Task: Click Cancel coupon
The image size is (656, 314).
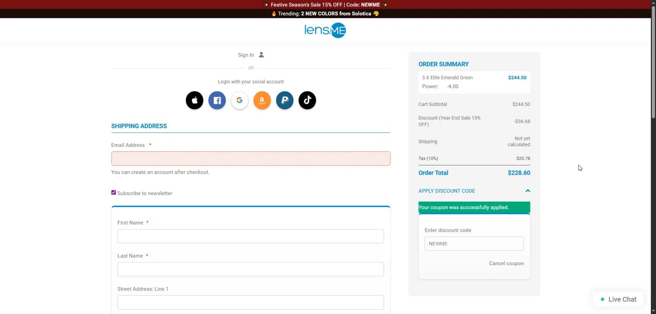Action: pyautogui.click(x=506, y=263)
